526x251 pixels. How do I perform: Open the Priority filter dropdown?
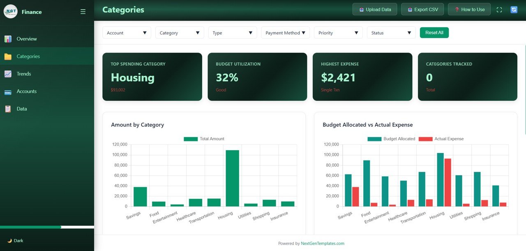[338, 32]
